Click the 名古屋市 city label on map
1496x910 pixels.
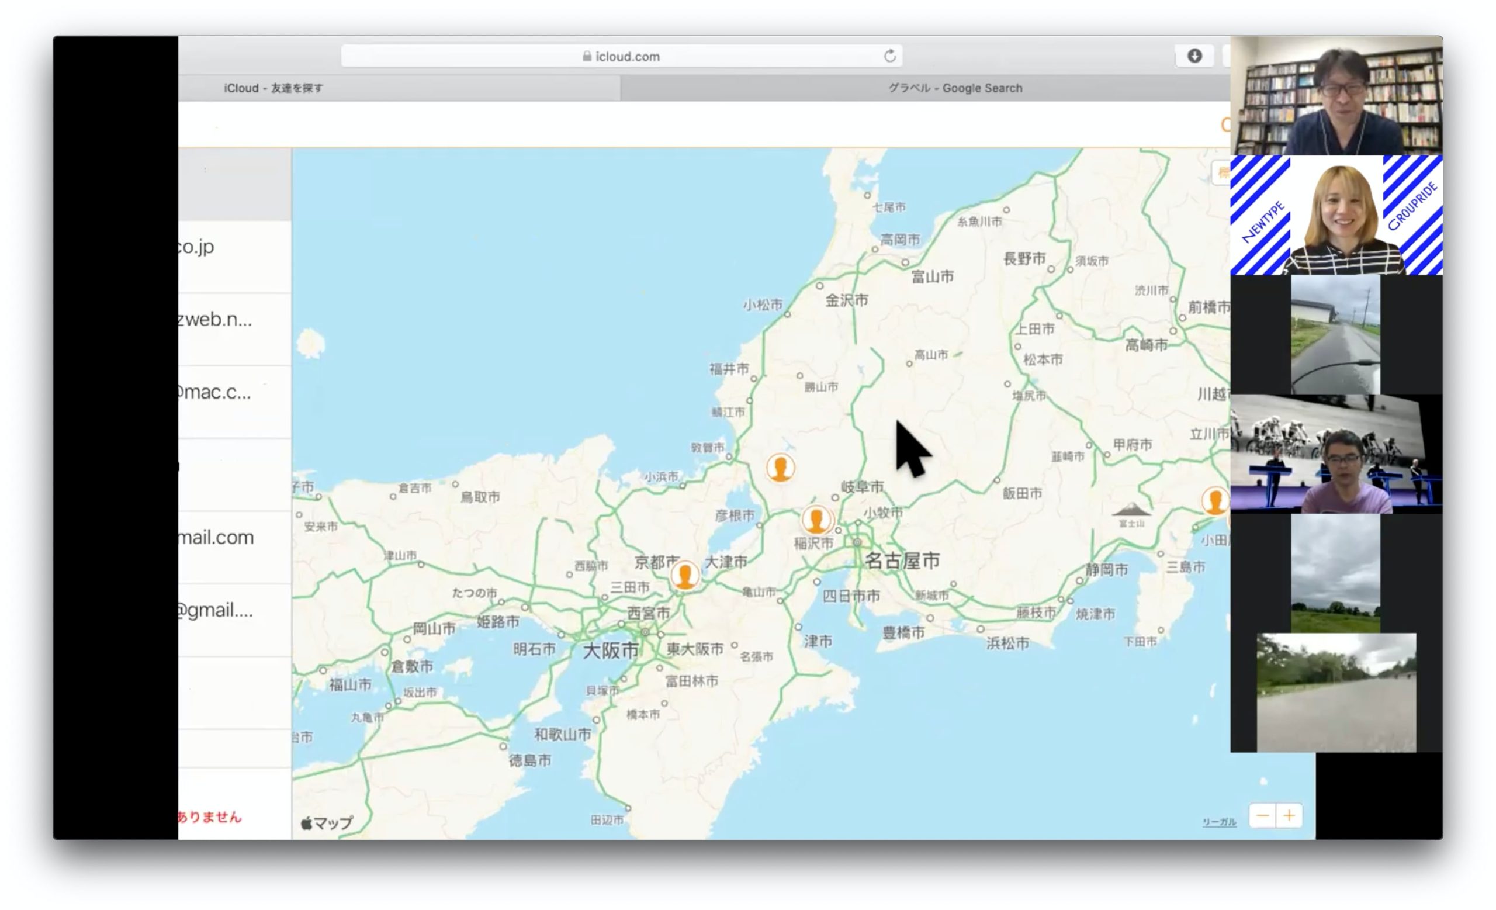point(902,560)
